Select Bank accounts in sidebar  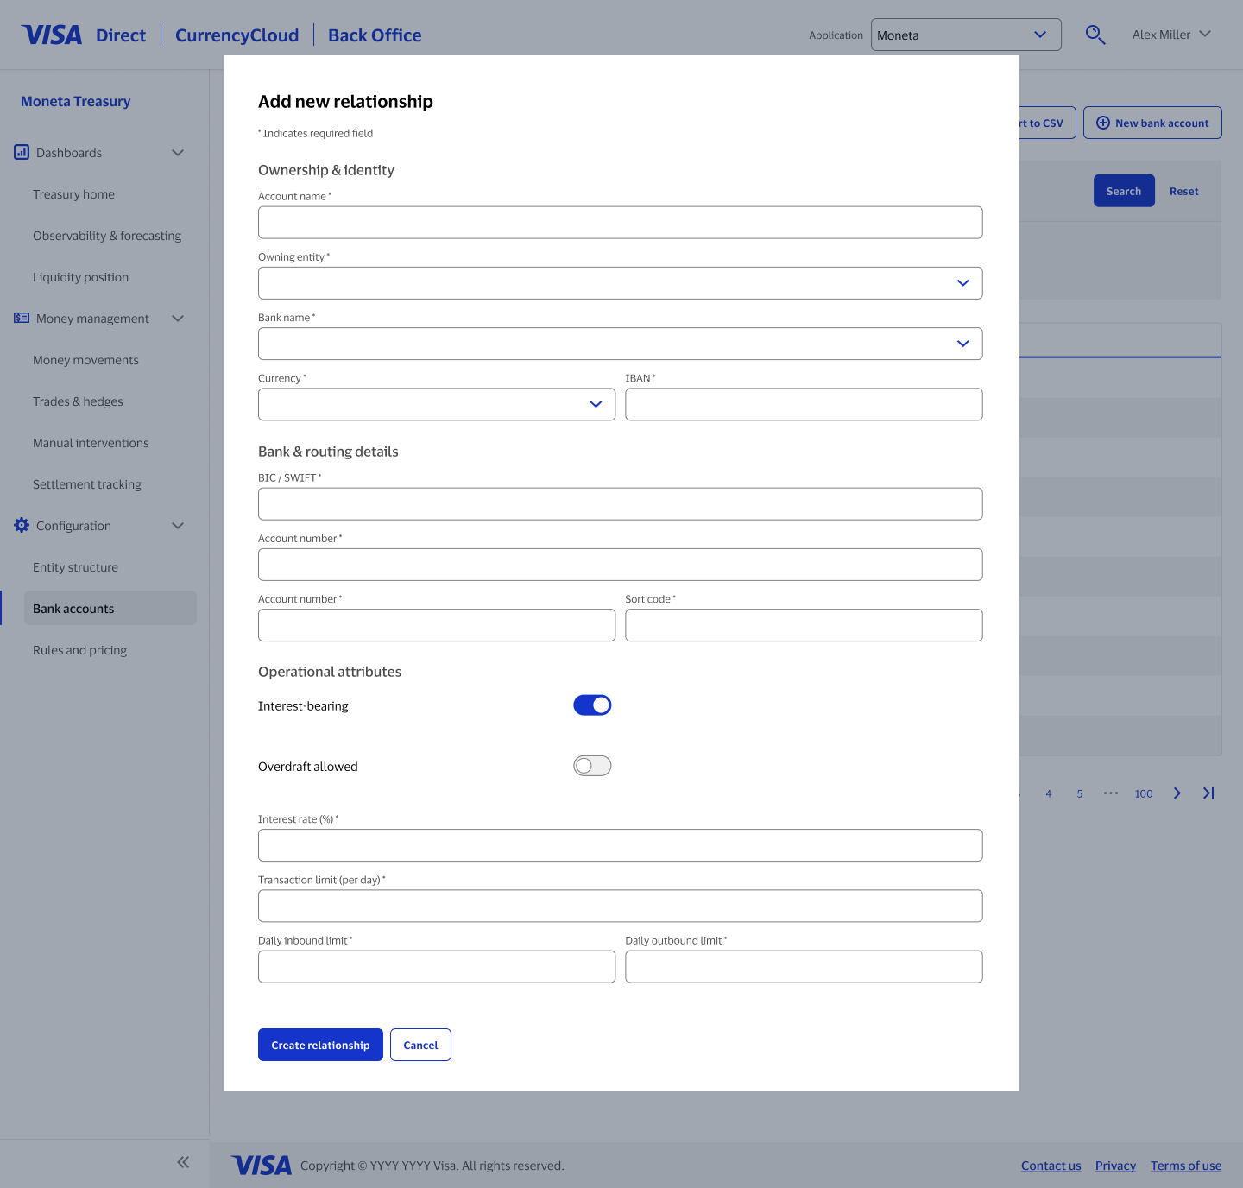[x=110, y=608]
